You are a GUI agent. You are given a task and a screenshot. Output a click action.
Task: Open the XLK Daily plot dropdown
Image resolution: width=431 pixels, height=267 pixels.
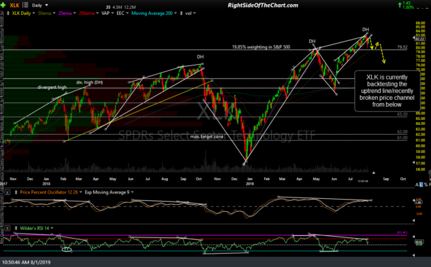point(34,13)
